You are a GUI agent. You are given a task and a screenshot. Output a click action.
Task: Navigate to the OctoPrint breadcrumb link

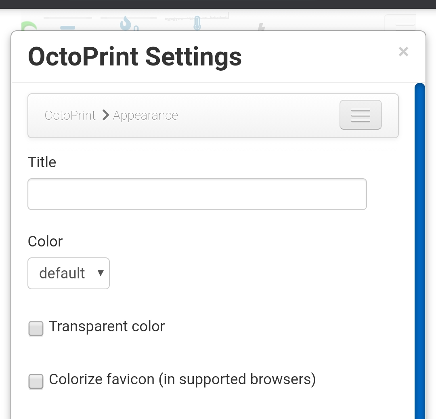click(69, 115)
